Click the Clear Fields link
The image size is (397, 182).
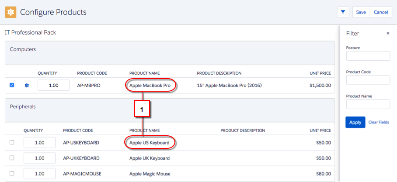(379, 122)
